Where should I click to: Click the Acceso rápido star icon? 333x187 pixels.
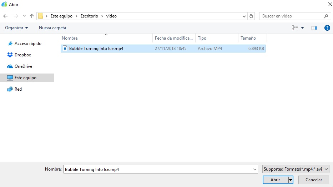click(x=10, y=44)
